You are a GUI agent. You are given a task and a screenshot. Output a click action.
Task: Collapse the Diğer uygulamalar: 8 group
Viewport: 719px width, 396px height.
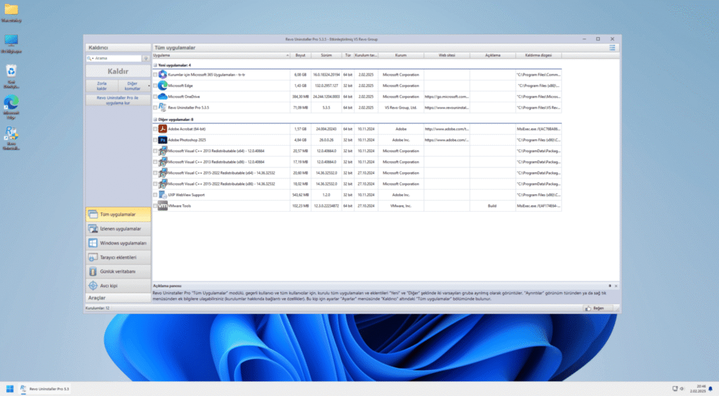155,119
